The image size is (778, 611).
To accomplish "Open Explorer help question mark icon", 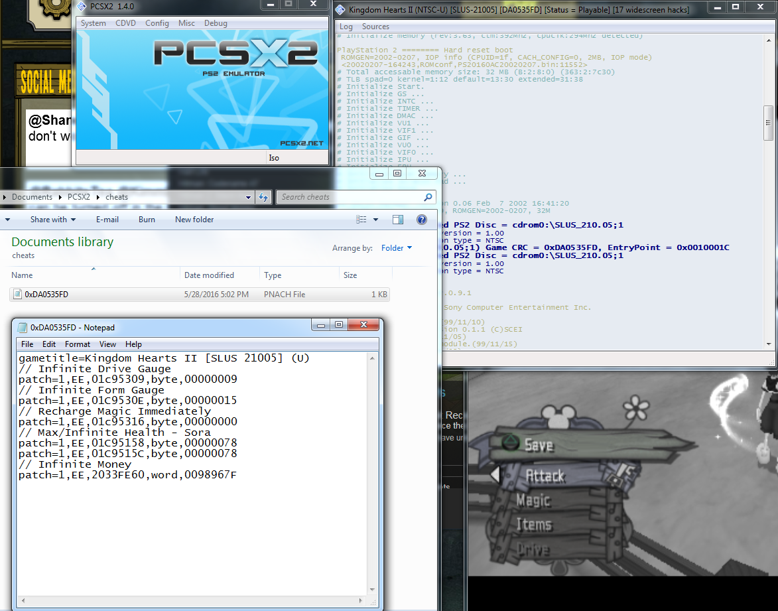I will [422, 220].
